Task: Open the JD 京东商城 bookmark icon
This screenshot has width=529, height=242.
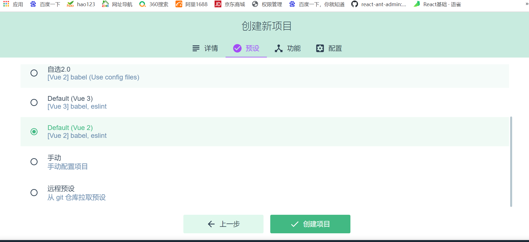Action: 218,4
